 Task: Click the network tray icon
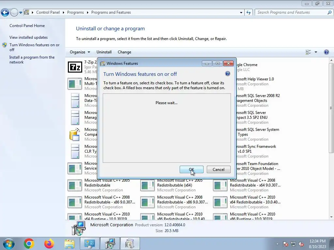(x=293, y=244)
